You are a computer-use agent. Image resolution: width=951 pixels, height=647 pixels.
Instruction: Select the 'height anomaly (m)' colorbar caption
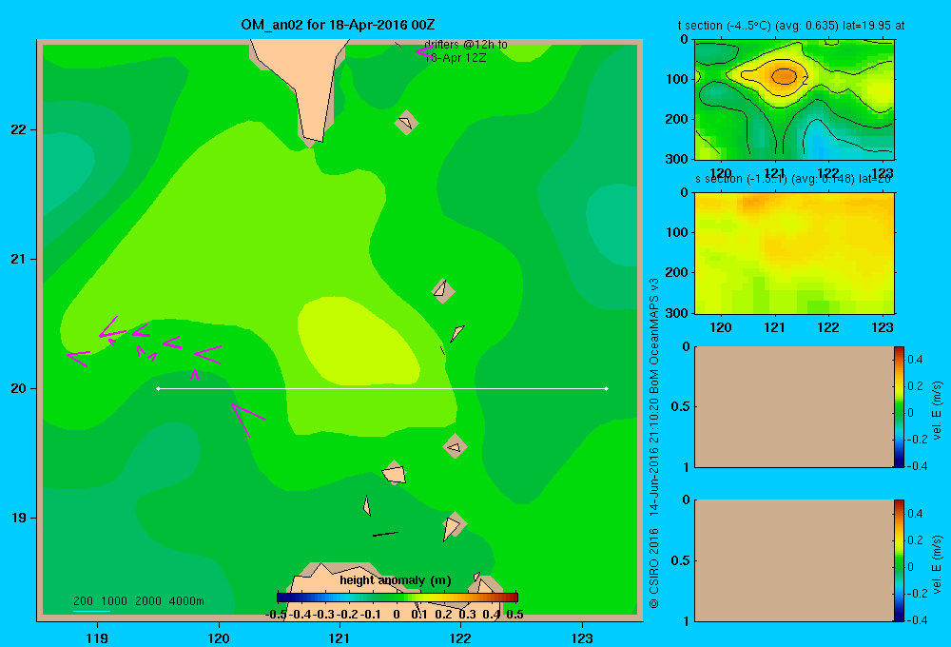coord(396,580)
